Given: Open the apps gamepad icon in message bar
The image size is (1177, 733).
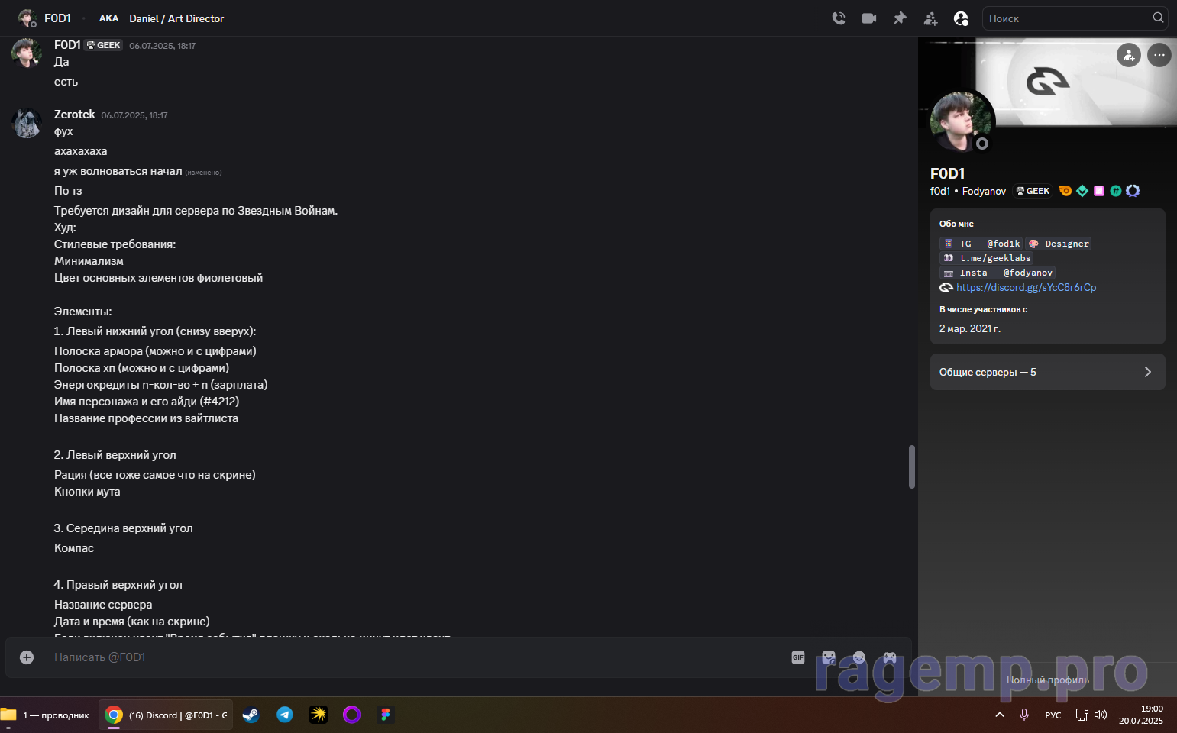Looking at the screenshot, I should tap(890, 657).
